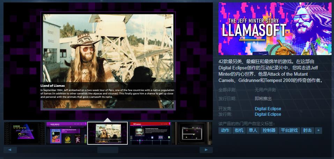Click the game description starting with 42款最另类
The width and height of the screenshot is (334, 159).
271,71
